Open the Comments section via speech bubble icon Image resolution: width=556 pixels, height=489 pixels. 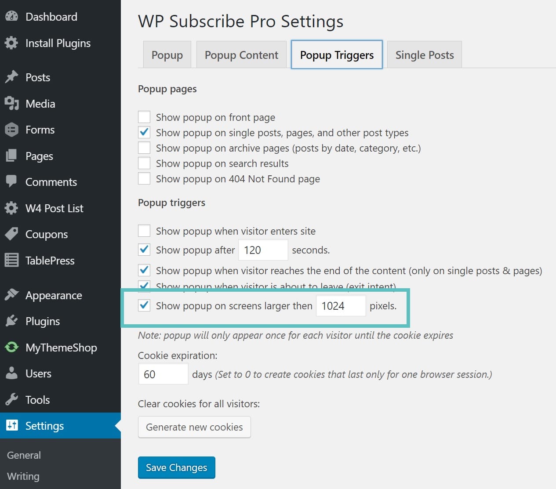pos(12,182)
